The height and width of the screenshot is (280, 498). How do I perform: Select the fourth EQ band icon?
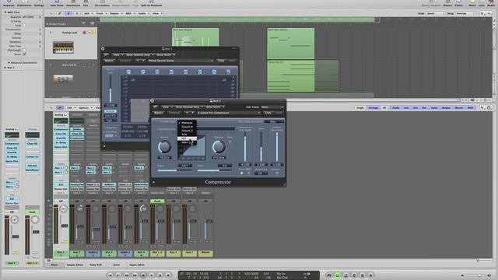pyautogui.click(x=171, y=72)
